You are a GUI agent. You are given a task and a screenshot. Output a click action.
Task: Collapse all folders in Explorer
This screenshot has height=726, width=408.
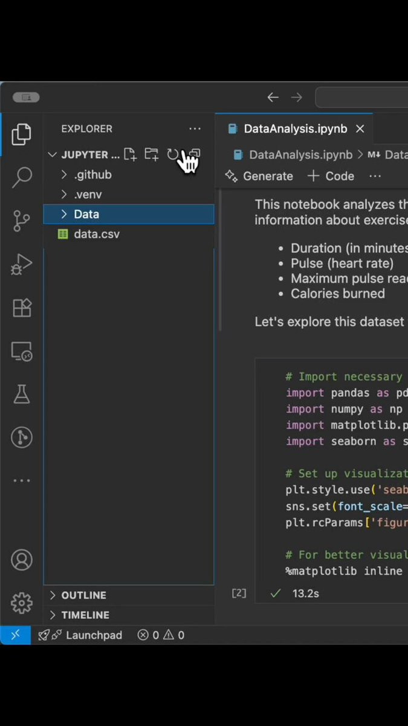pyautogui.click(x=193, y=154)
